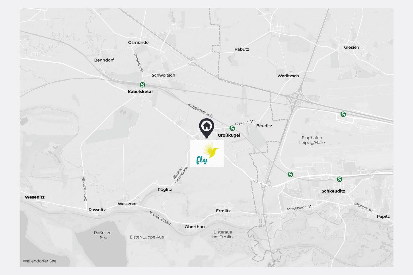Click the Schkeuditz town label
The height and width of the screenshot is (275, 413).
(x=333, y=191)
